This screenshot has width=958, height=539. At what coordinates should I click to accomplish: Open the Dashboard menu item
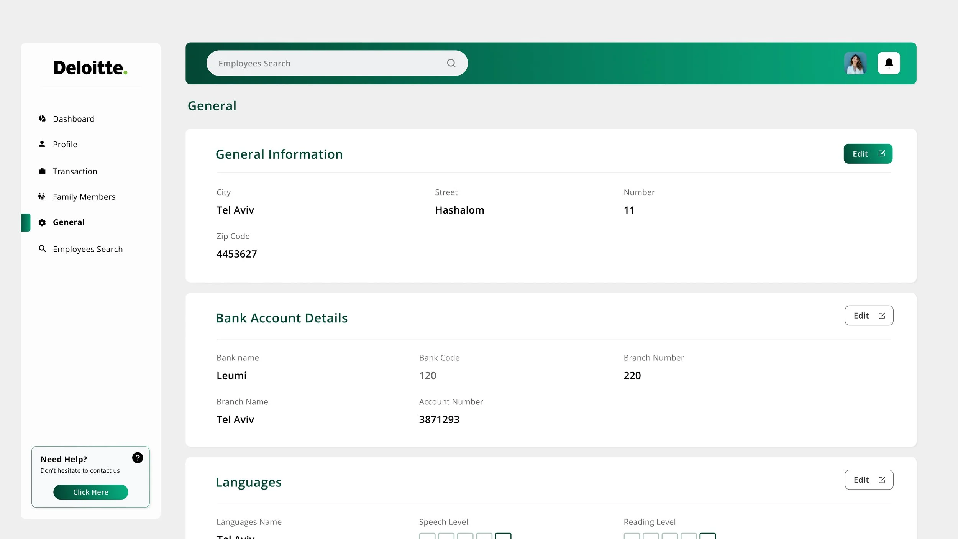(74, 119)
